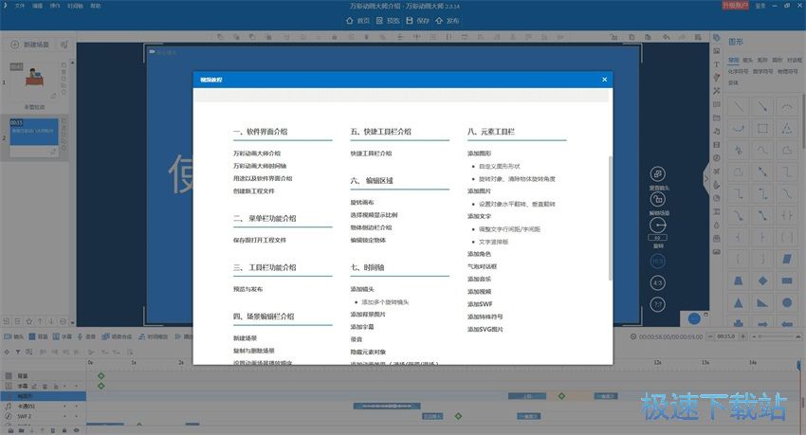
Task: Select the dashed triangle outline shape
Action: click(x=787, y=128)
